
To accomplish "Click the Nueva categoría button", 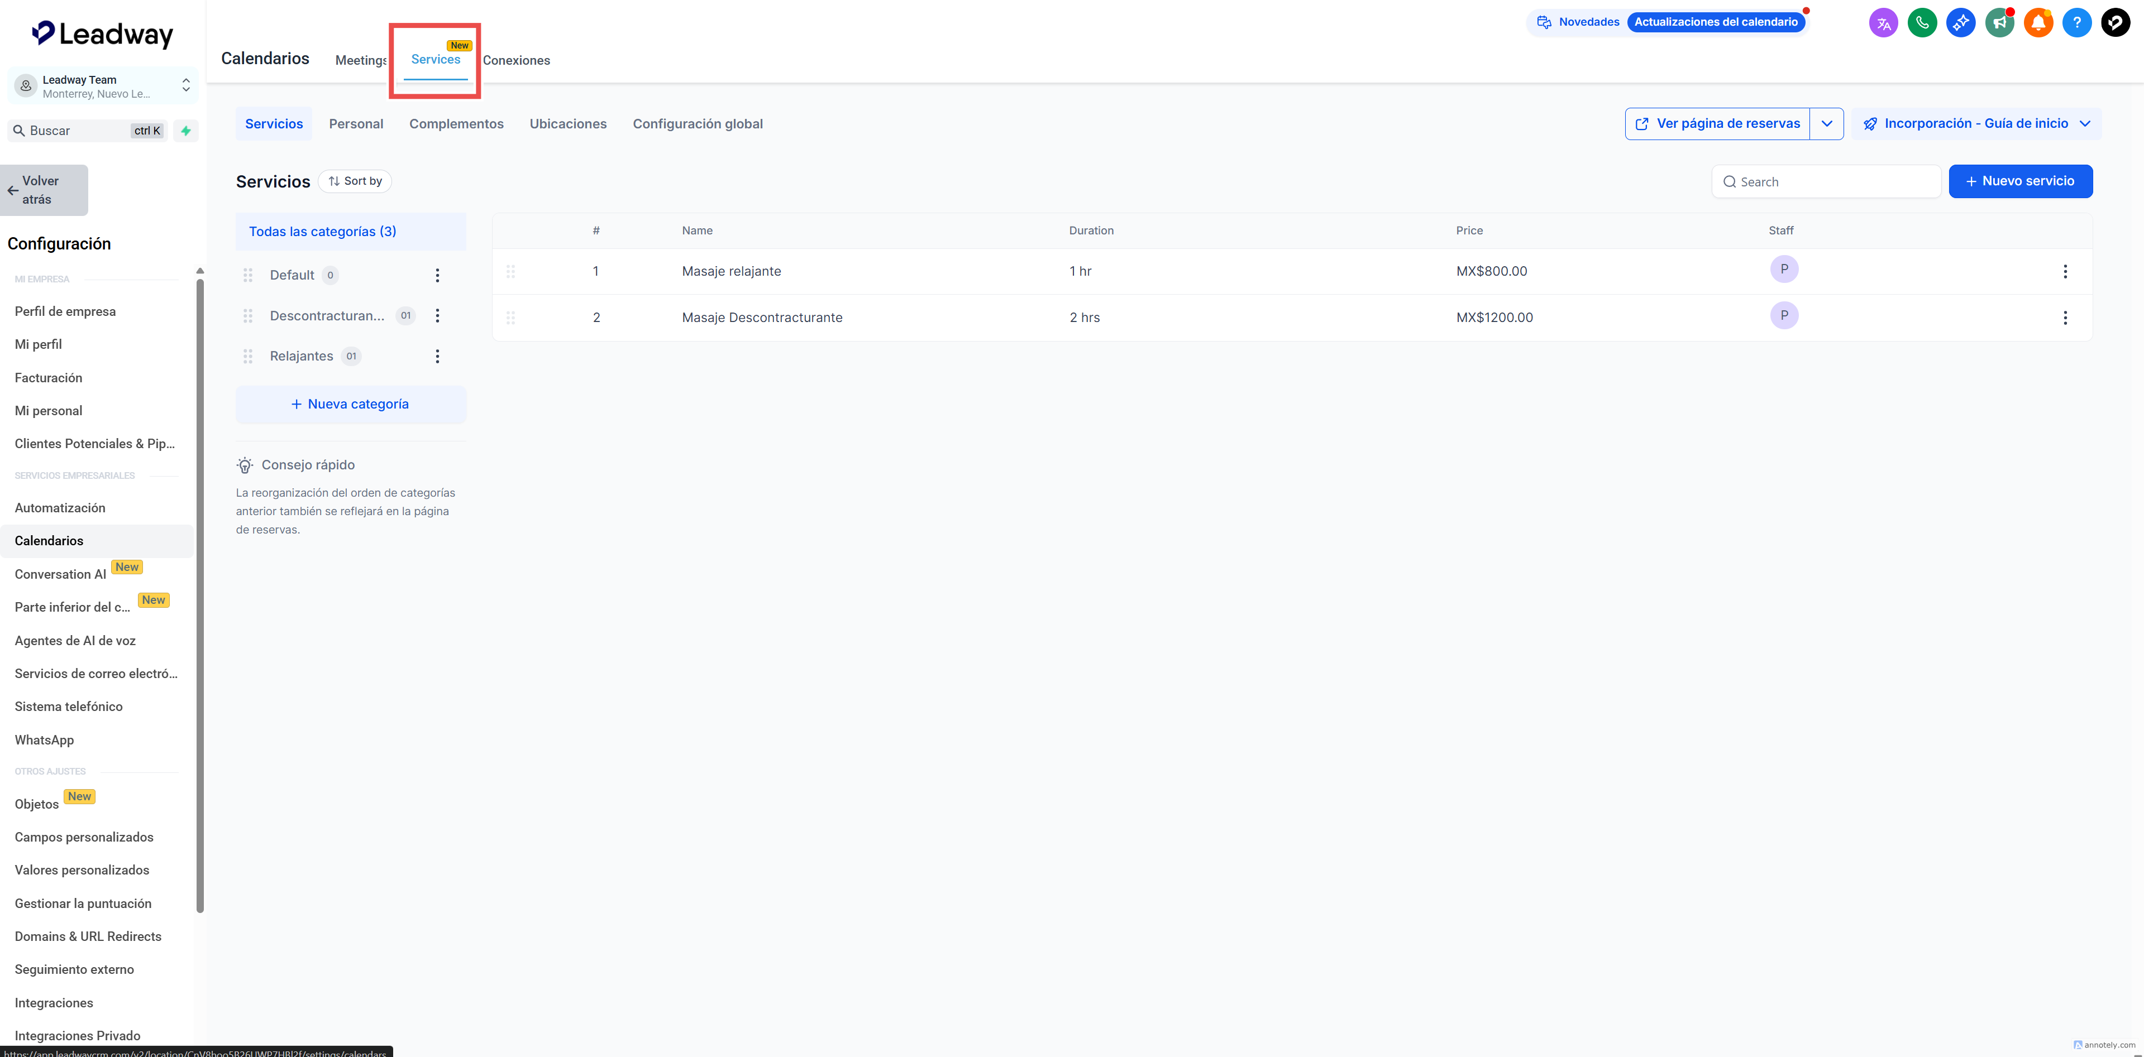I will [350, 404].
